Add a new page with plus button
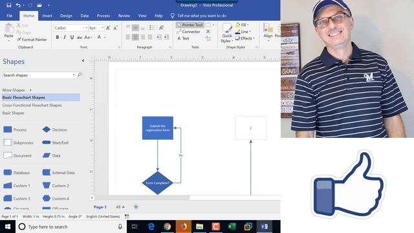Screen dimensions: 414x233 click(x=136, y=207)
